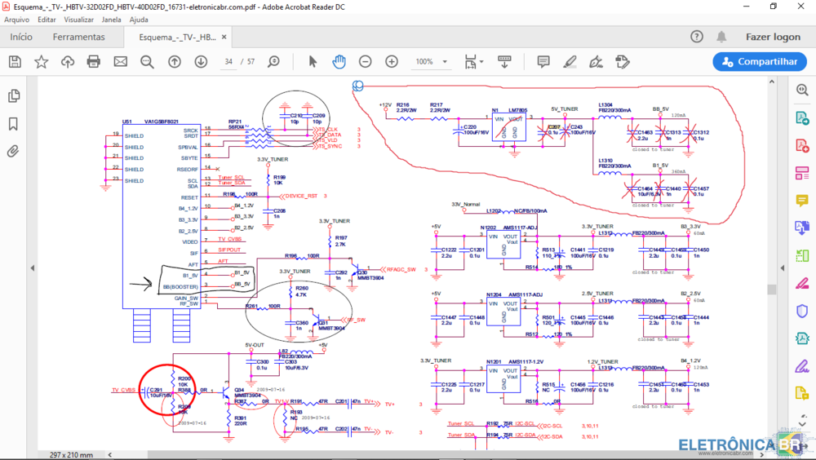
Task: Click Fazer logon link
Action: [773, 37]
